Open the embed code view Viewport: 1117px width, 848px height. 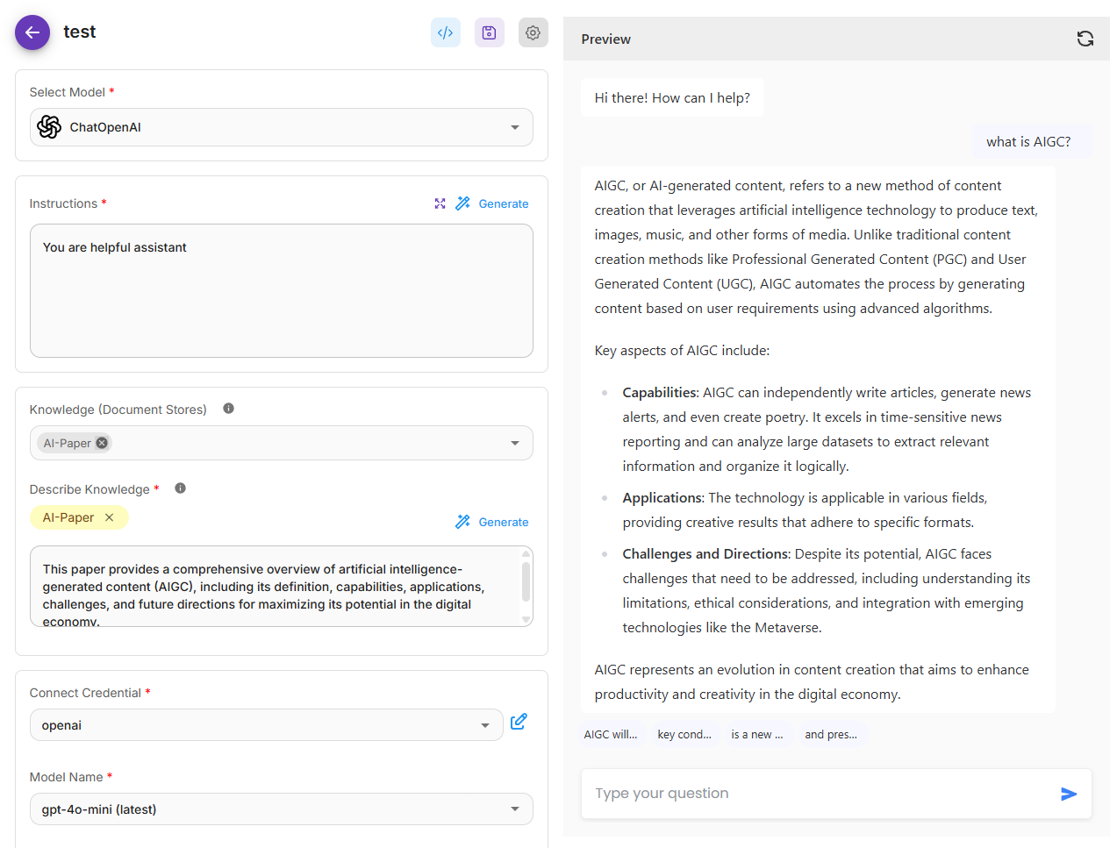[445, 32]
